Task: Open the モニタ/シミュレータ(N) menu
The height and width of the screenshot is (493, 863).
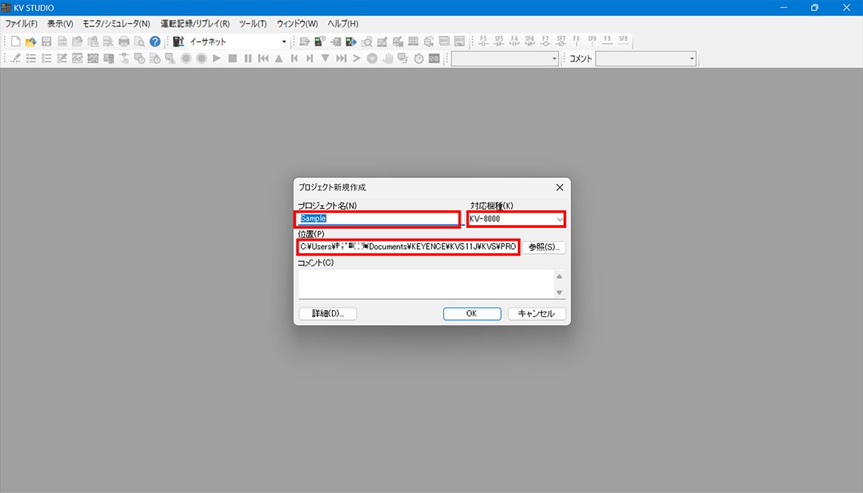Action: click(116, 24)
